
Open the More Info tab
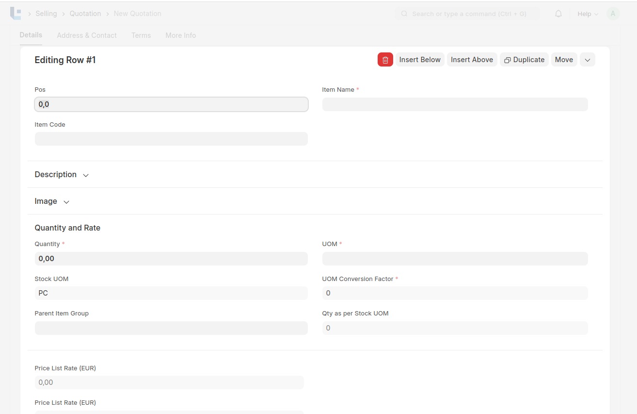180,35
